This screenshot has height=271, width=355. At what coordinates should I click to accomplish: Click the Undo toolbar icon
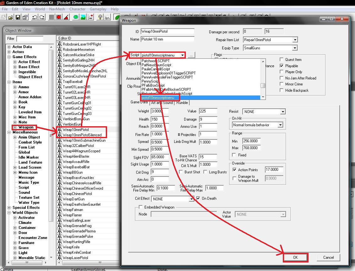tap(35, 17)
